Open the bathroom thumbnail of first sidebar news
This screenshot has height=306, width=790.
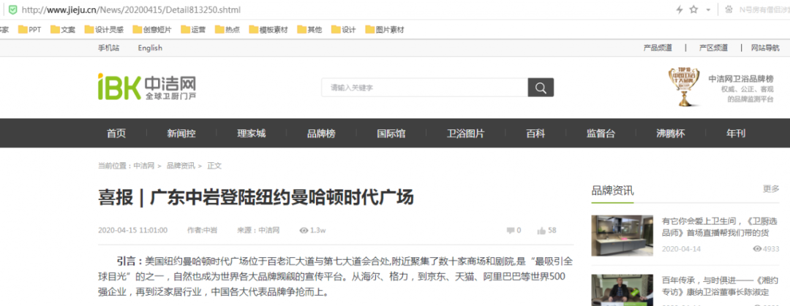coord(622,236)
